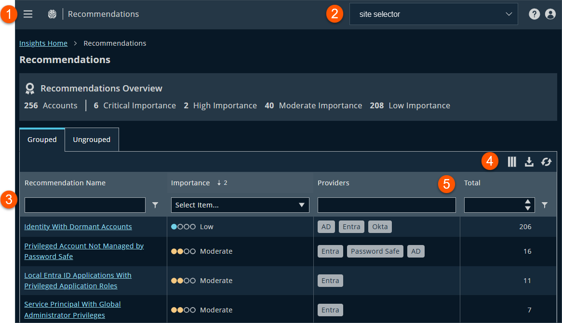Open the navigation hamburger menu
The width and height of the screenshot is (562, 323).
pos(27,14)
